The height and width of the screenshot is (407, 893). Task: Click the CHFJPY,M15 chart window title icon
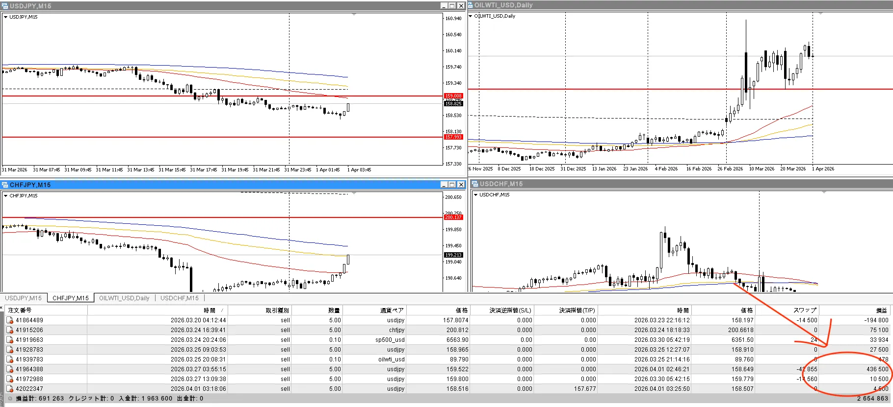(x=5, y=185)
